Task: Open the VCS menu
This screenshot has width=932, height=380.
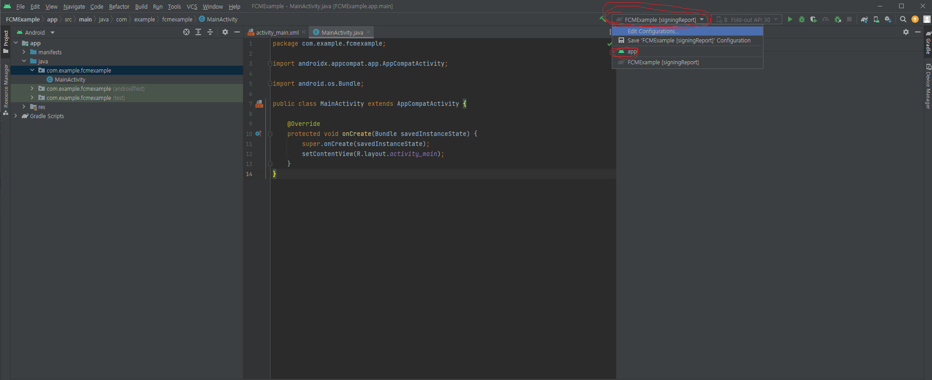Action: pyautogui.click(x=192, y=6)
